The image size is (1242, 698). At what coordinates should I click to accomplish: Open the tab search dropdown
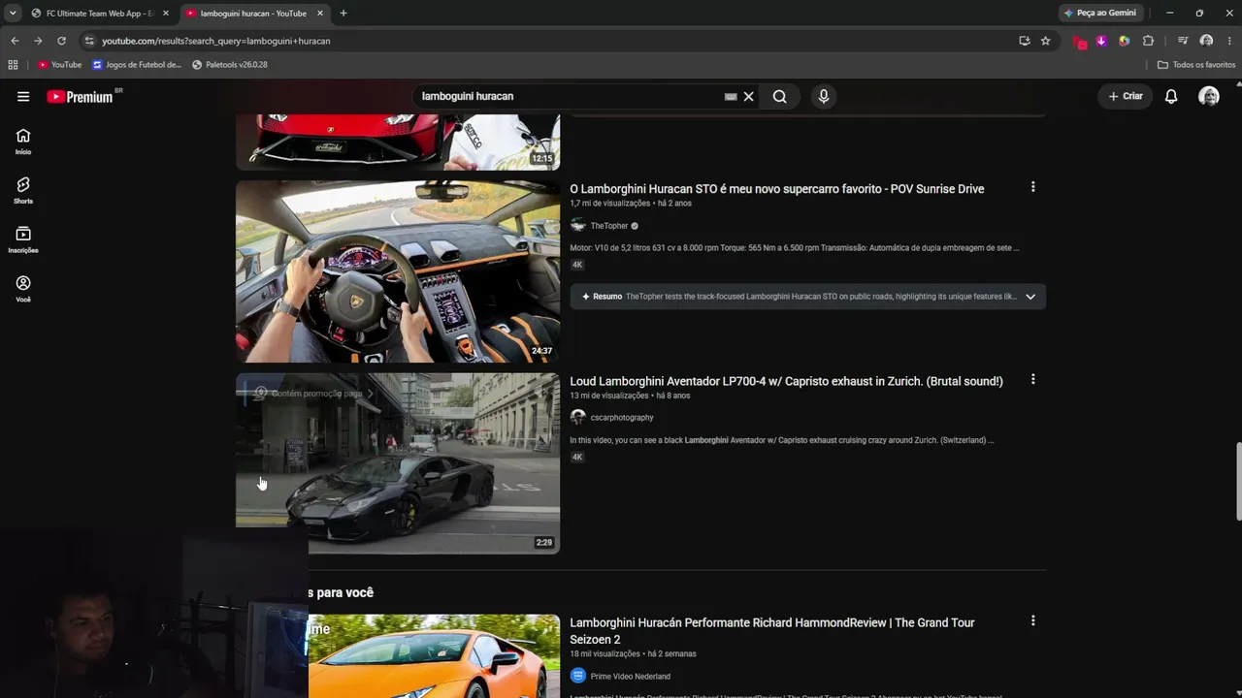13,14
